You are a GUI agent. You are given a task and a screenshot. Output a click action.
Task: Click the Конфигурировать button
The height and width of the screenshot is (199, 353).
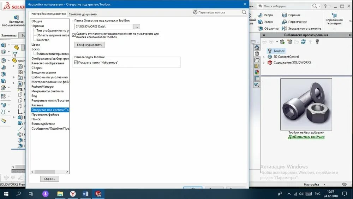89,45
